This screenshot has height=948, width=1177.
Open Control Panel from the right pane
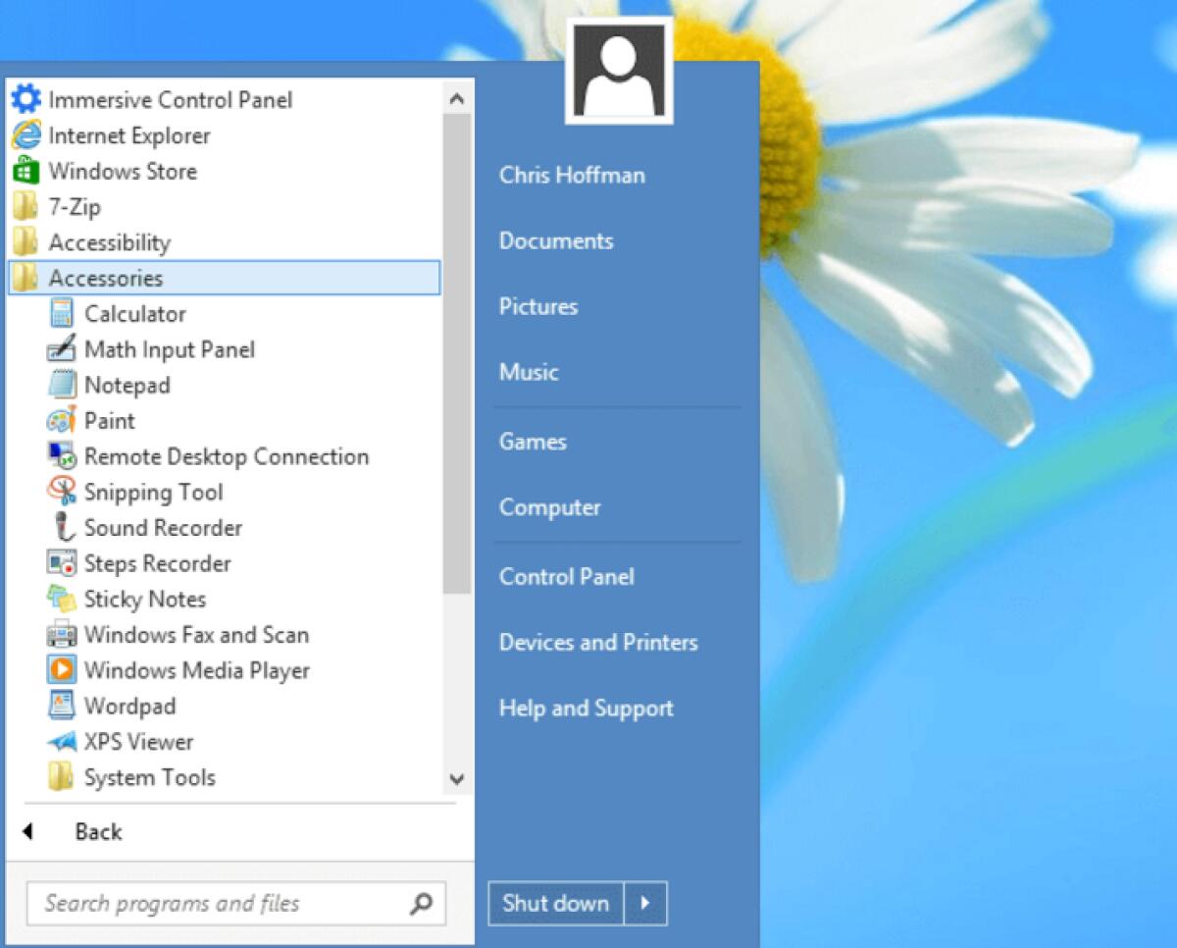tap(566, 577)
